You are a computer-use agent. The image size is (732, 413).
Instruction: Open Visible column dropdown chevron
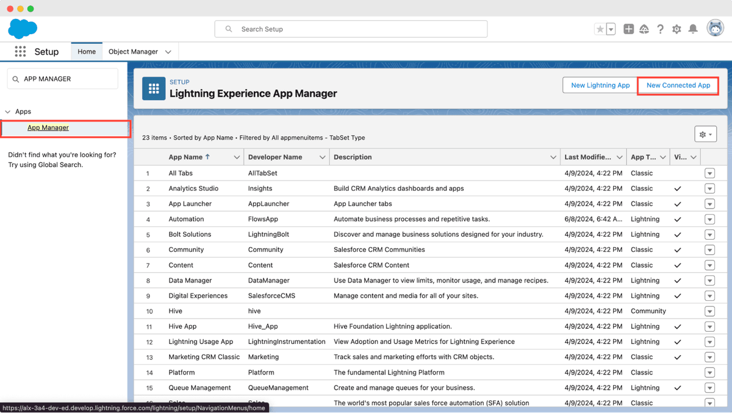(x=694, y=157)
